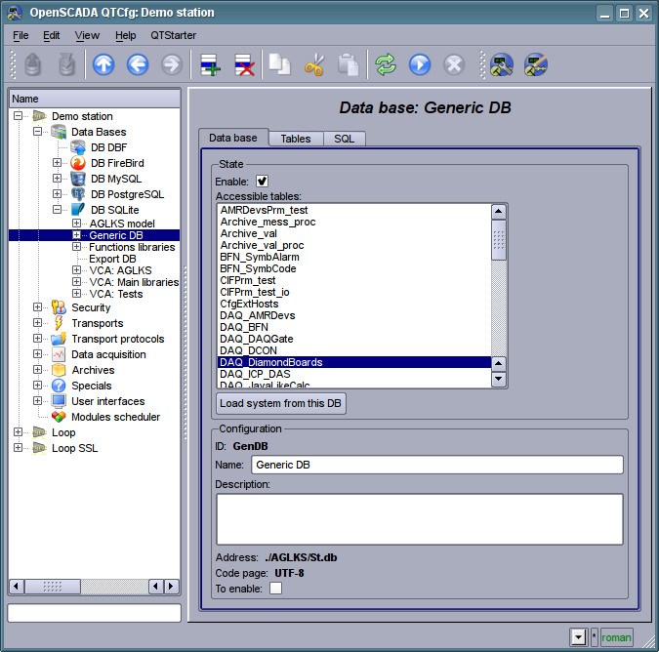Expand the Data acquisition node
Image resolution: width=659 pixels, height=652 pixels.
tap(37, 354)
